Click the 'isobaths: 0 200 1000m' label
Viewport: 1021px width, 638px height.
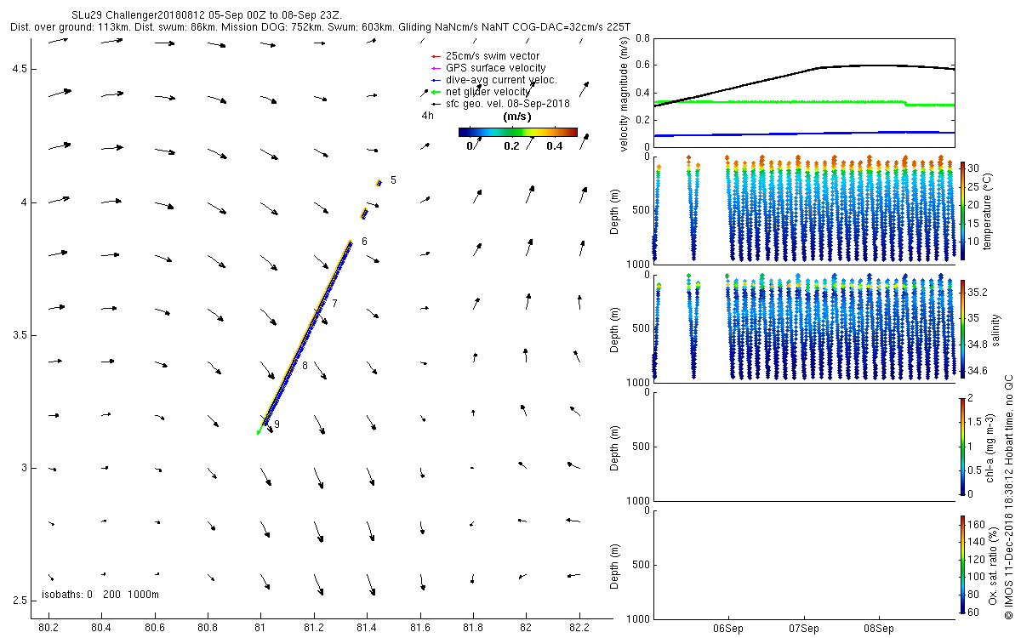pos(100,594)
